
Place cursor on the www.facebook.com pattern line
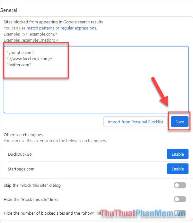[x=29, y=59]
